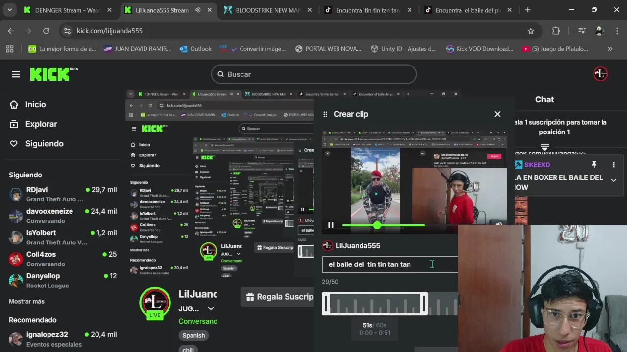Click the pinned message pin icon
The height and width of the screenshot is (352, 627).
coord(594,165)
